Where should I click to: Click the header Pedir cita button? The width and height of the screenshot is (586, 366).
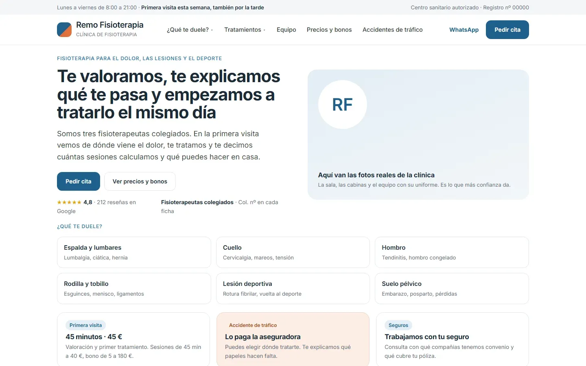507,30
